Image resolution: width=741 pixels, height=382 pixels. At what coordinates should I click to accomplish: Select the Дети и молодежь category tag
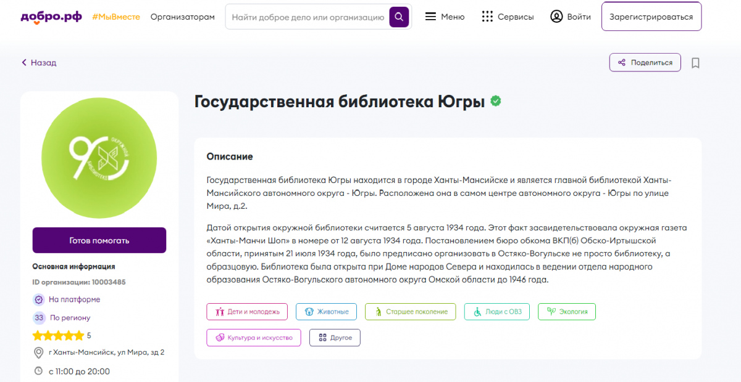pos(247,312)
